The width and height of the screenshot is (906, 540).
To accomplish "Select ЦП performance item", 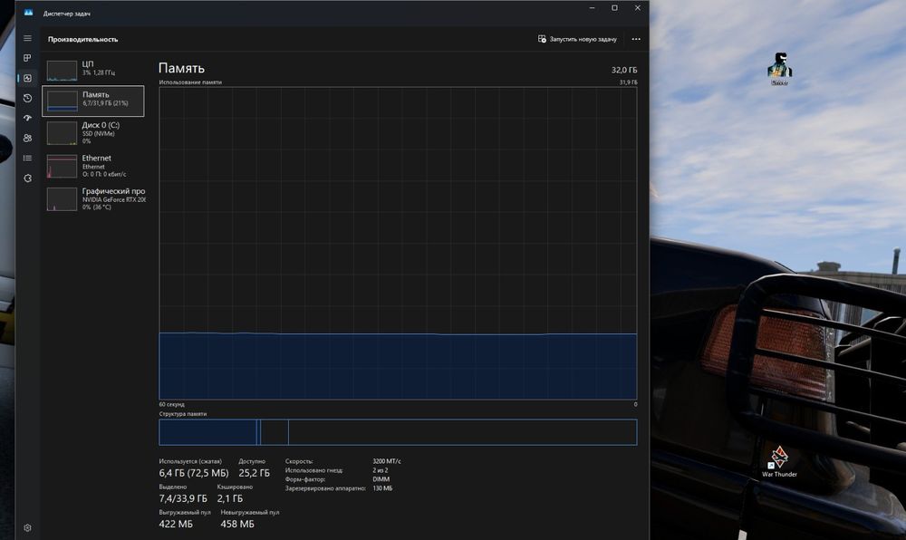I will (x=93, y=70).
